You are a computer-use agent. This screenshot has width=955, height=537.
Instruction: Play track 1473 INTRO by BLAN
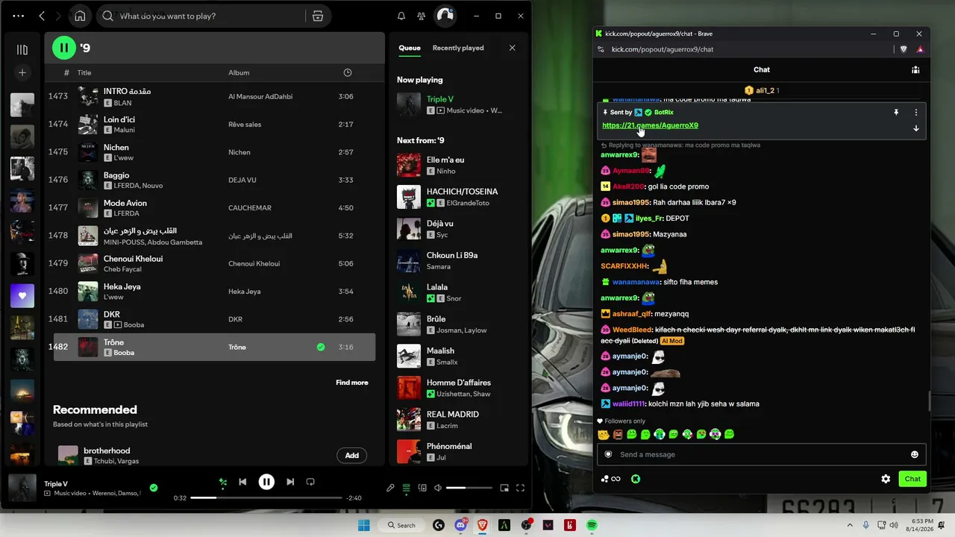tap(213, 96)
